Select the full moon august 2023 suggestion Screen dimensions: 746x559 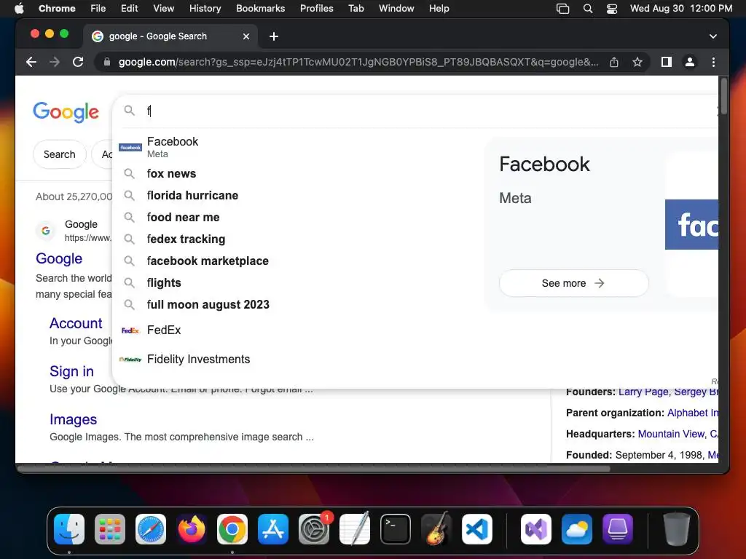(297, 305)
